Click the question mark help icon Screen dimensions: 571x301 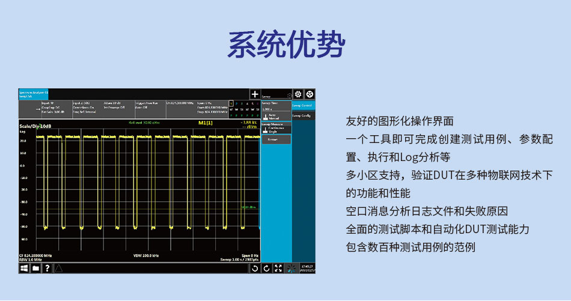[x=47, y=268]
